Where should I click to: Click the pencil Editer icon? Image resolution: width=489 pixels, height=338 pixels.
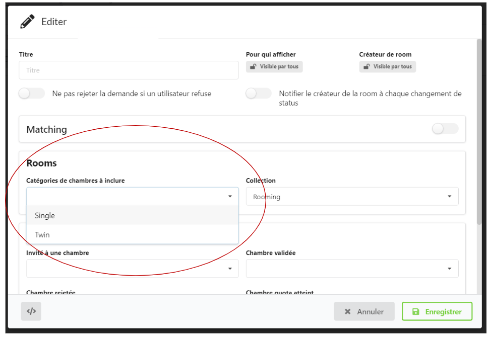click(28, 22)
